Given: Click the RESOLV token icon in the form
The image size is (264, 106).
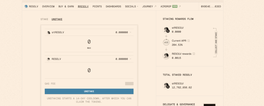Looking at the screenshot, I should click(x=48, y=59).
